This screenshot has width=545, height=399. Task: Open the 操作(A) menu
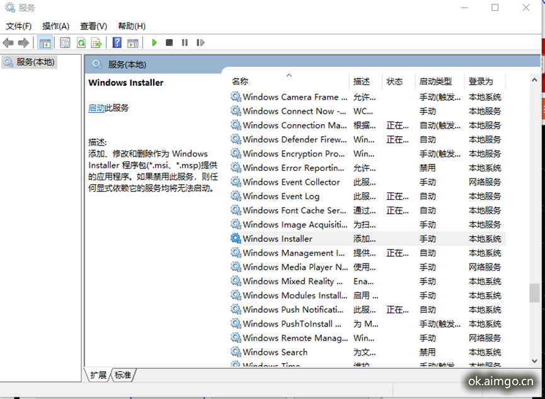pyautogui.click(x=55, y=26)
